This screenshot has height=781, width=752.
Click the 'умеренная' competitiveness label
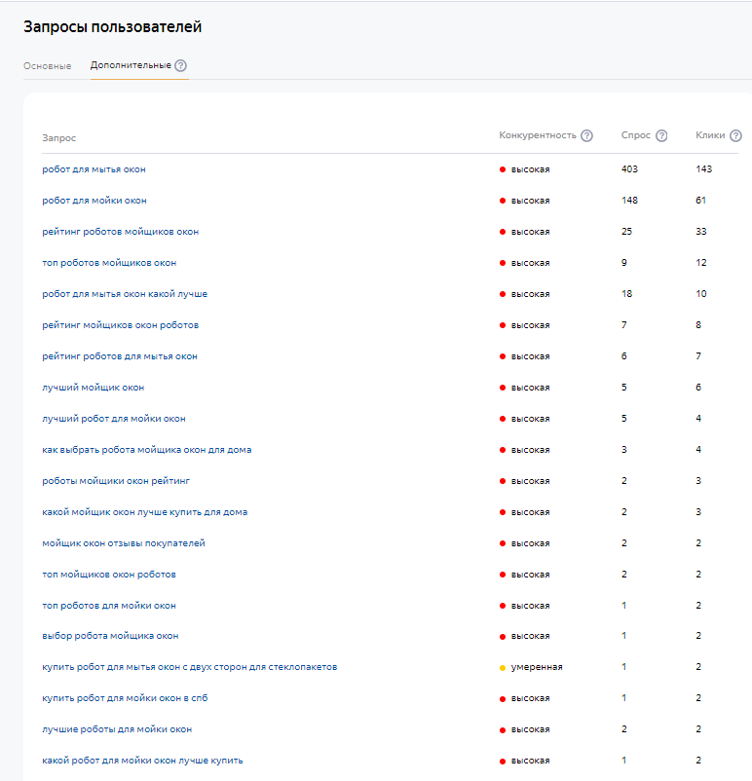(536, 667)
